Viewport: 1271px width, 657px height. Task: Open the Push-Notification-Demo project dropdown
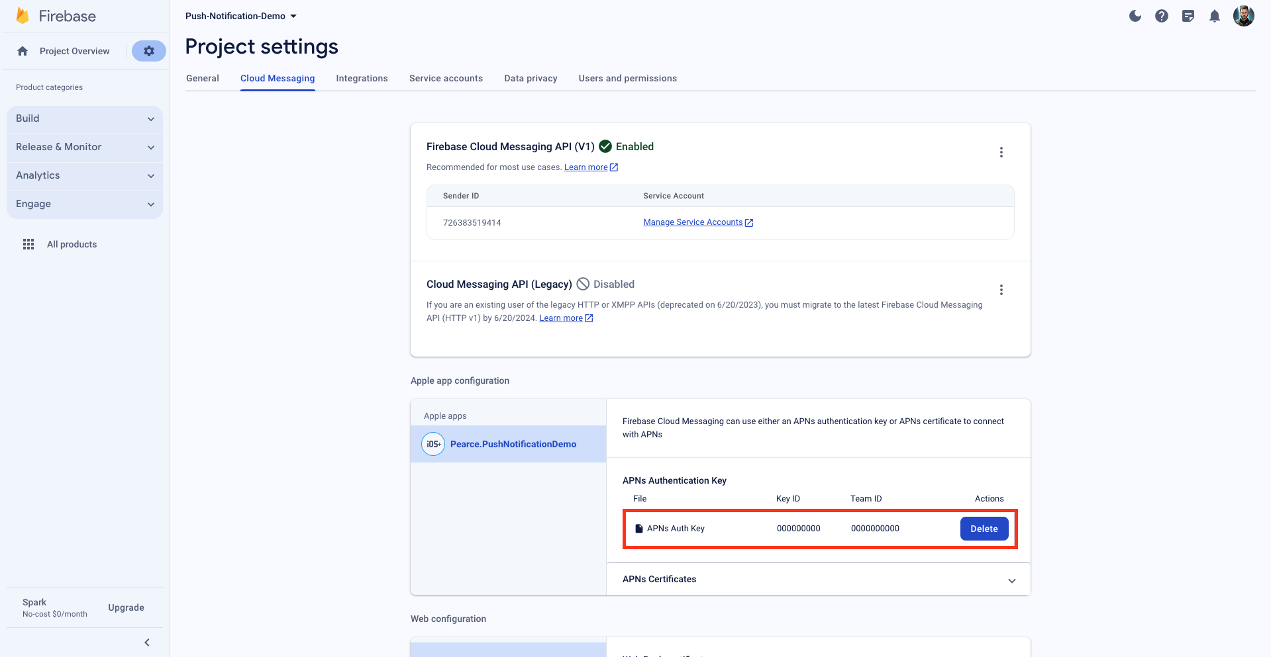click(x=241, y=16)
